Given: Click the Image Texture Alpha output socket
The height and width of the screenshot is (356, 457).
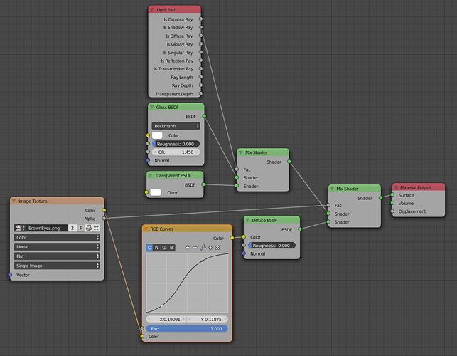Looking at the screenshot, I should tap(104, 219).
